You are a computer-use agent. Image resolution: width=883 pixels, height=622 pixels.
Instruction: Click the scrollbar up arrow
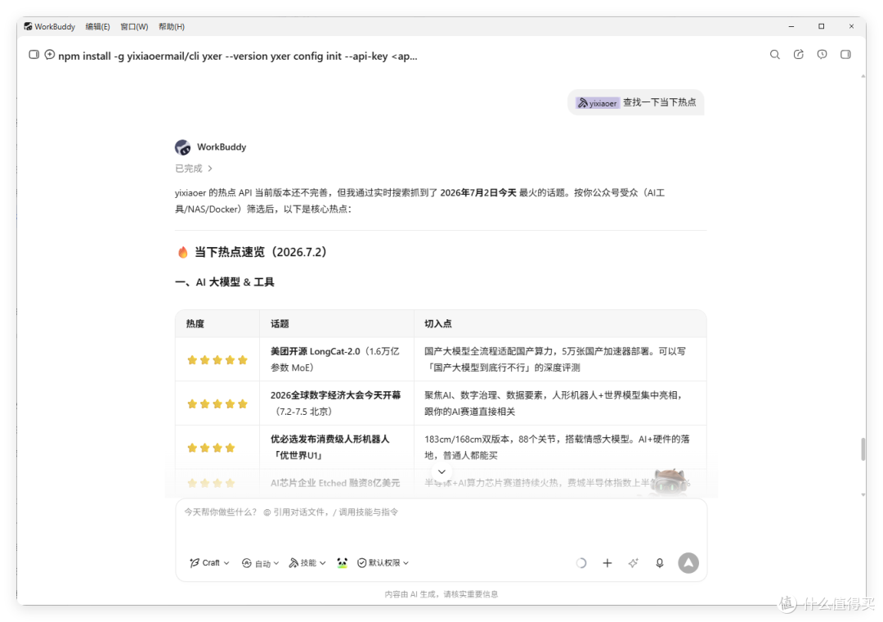(x=863, y=76)
